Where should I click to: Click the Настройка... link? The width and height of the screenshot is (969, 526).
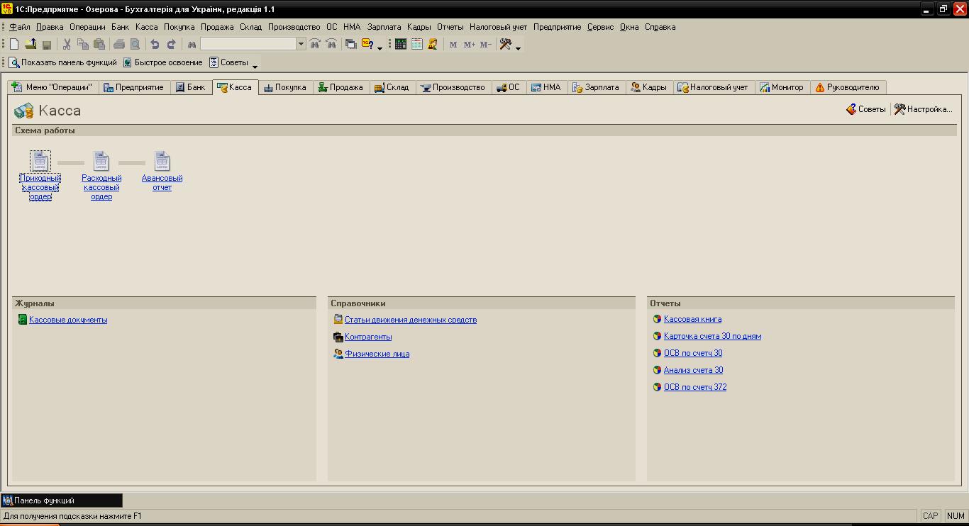(x=923, y=109)
